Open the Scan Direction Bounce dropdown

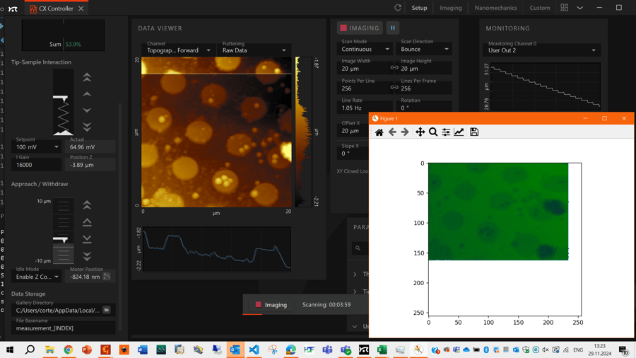click(425, 47)
